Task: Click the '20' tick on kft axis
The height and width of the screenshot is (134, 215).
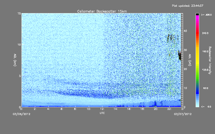Action: coord(185,69)
